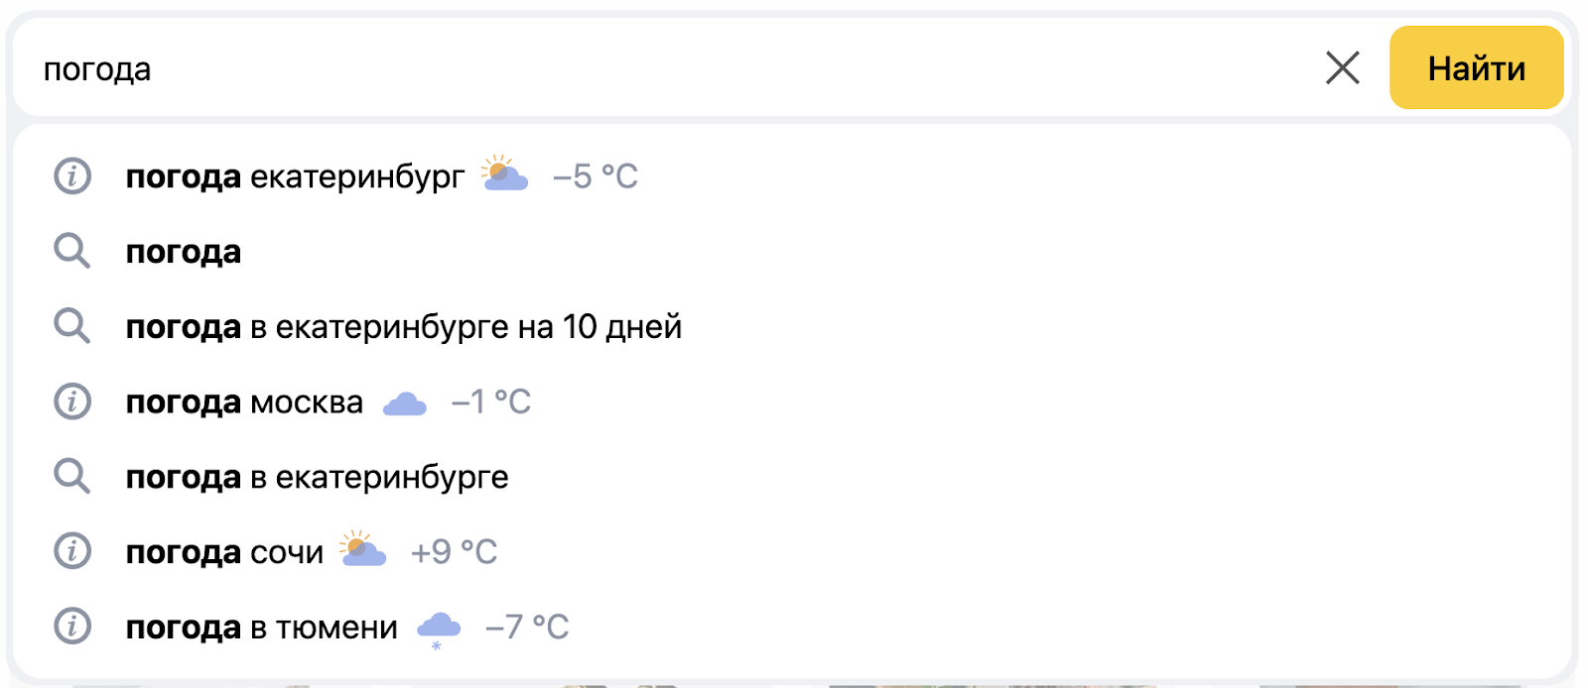Click partly sunny weather icon for Екатеринбург
The width and height of the screenshot is (1588, 688).
[x=504, y=173]
